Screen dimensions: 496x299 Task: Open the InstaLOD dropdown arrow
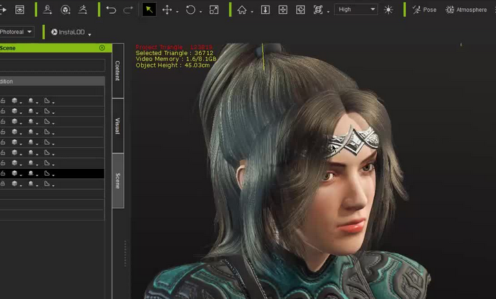[90, 34]
